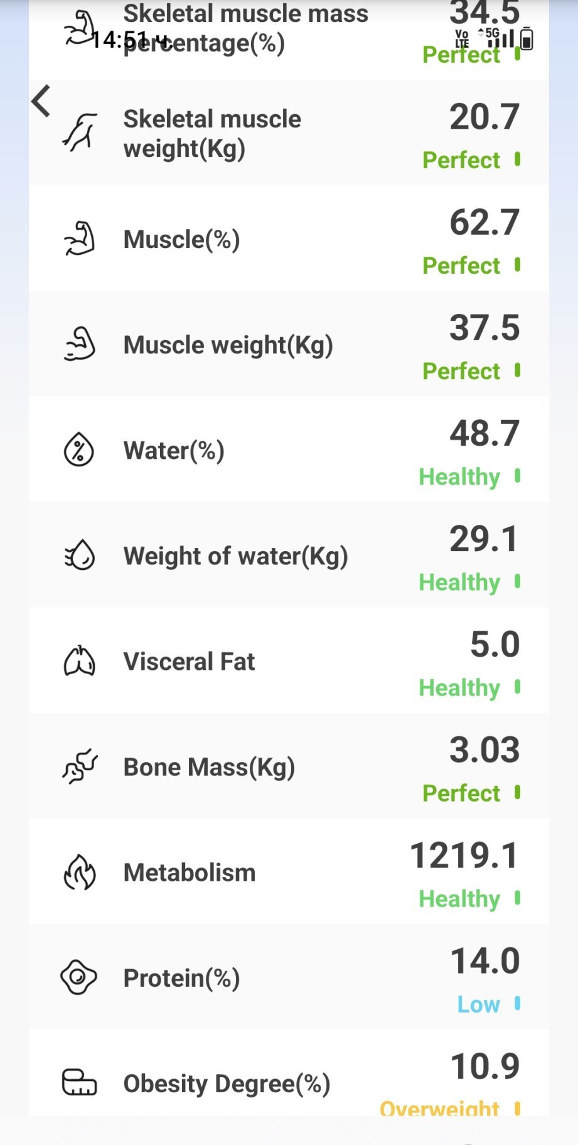Tap the Perfect status for Bone Mass
The height and width of the screenshot is (1145, 578).
(461, 793)
